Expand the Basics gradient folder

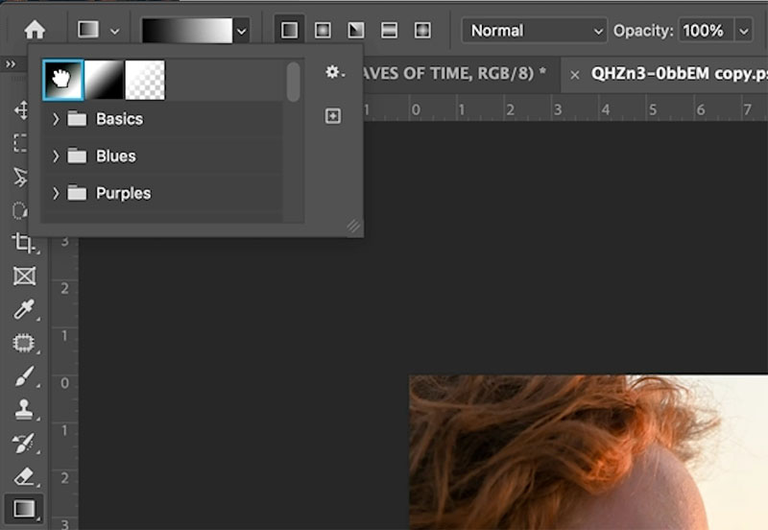tap(56, 118)
